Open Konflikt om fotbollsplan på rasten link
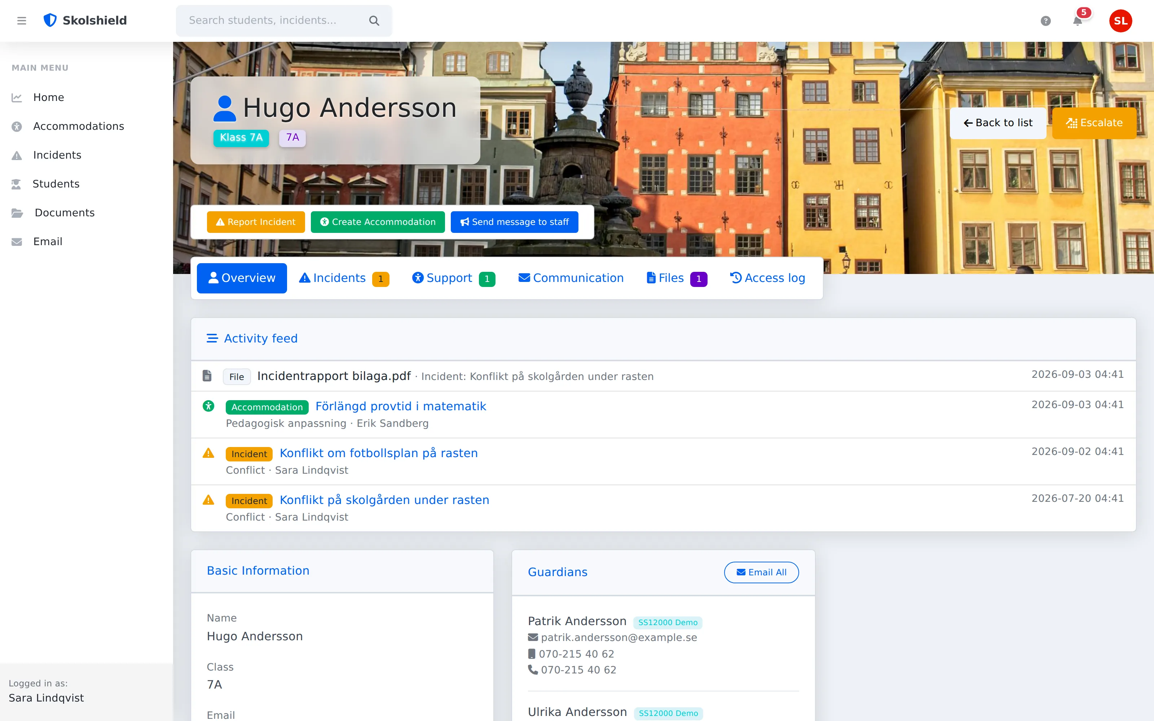 379,453
